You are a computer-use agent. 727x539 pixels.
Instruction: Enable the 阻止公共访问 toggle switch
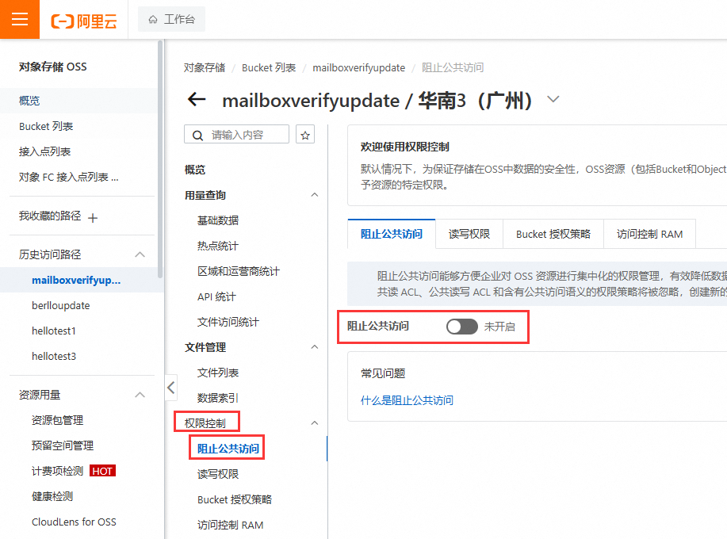tap(461, 326)
